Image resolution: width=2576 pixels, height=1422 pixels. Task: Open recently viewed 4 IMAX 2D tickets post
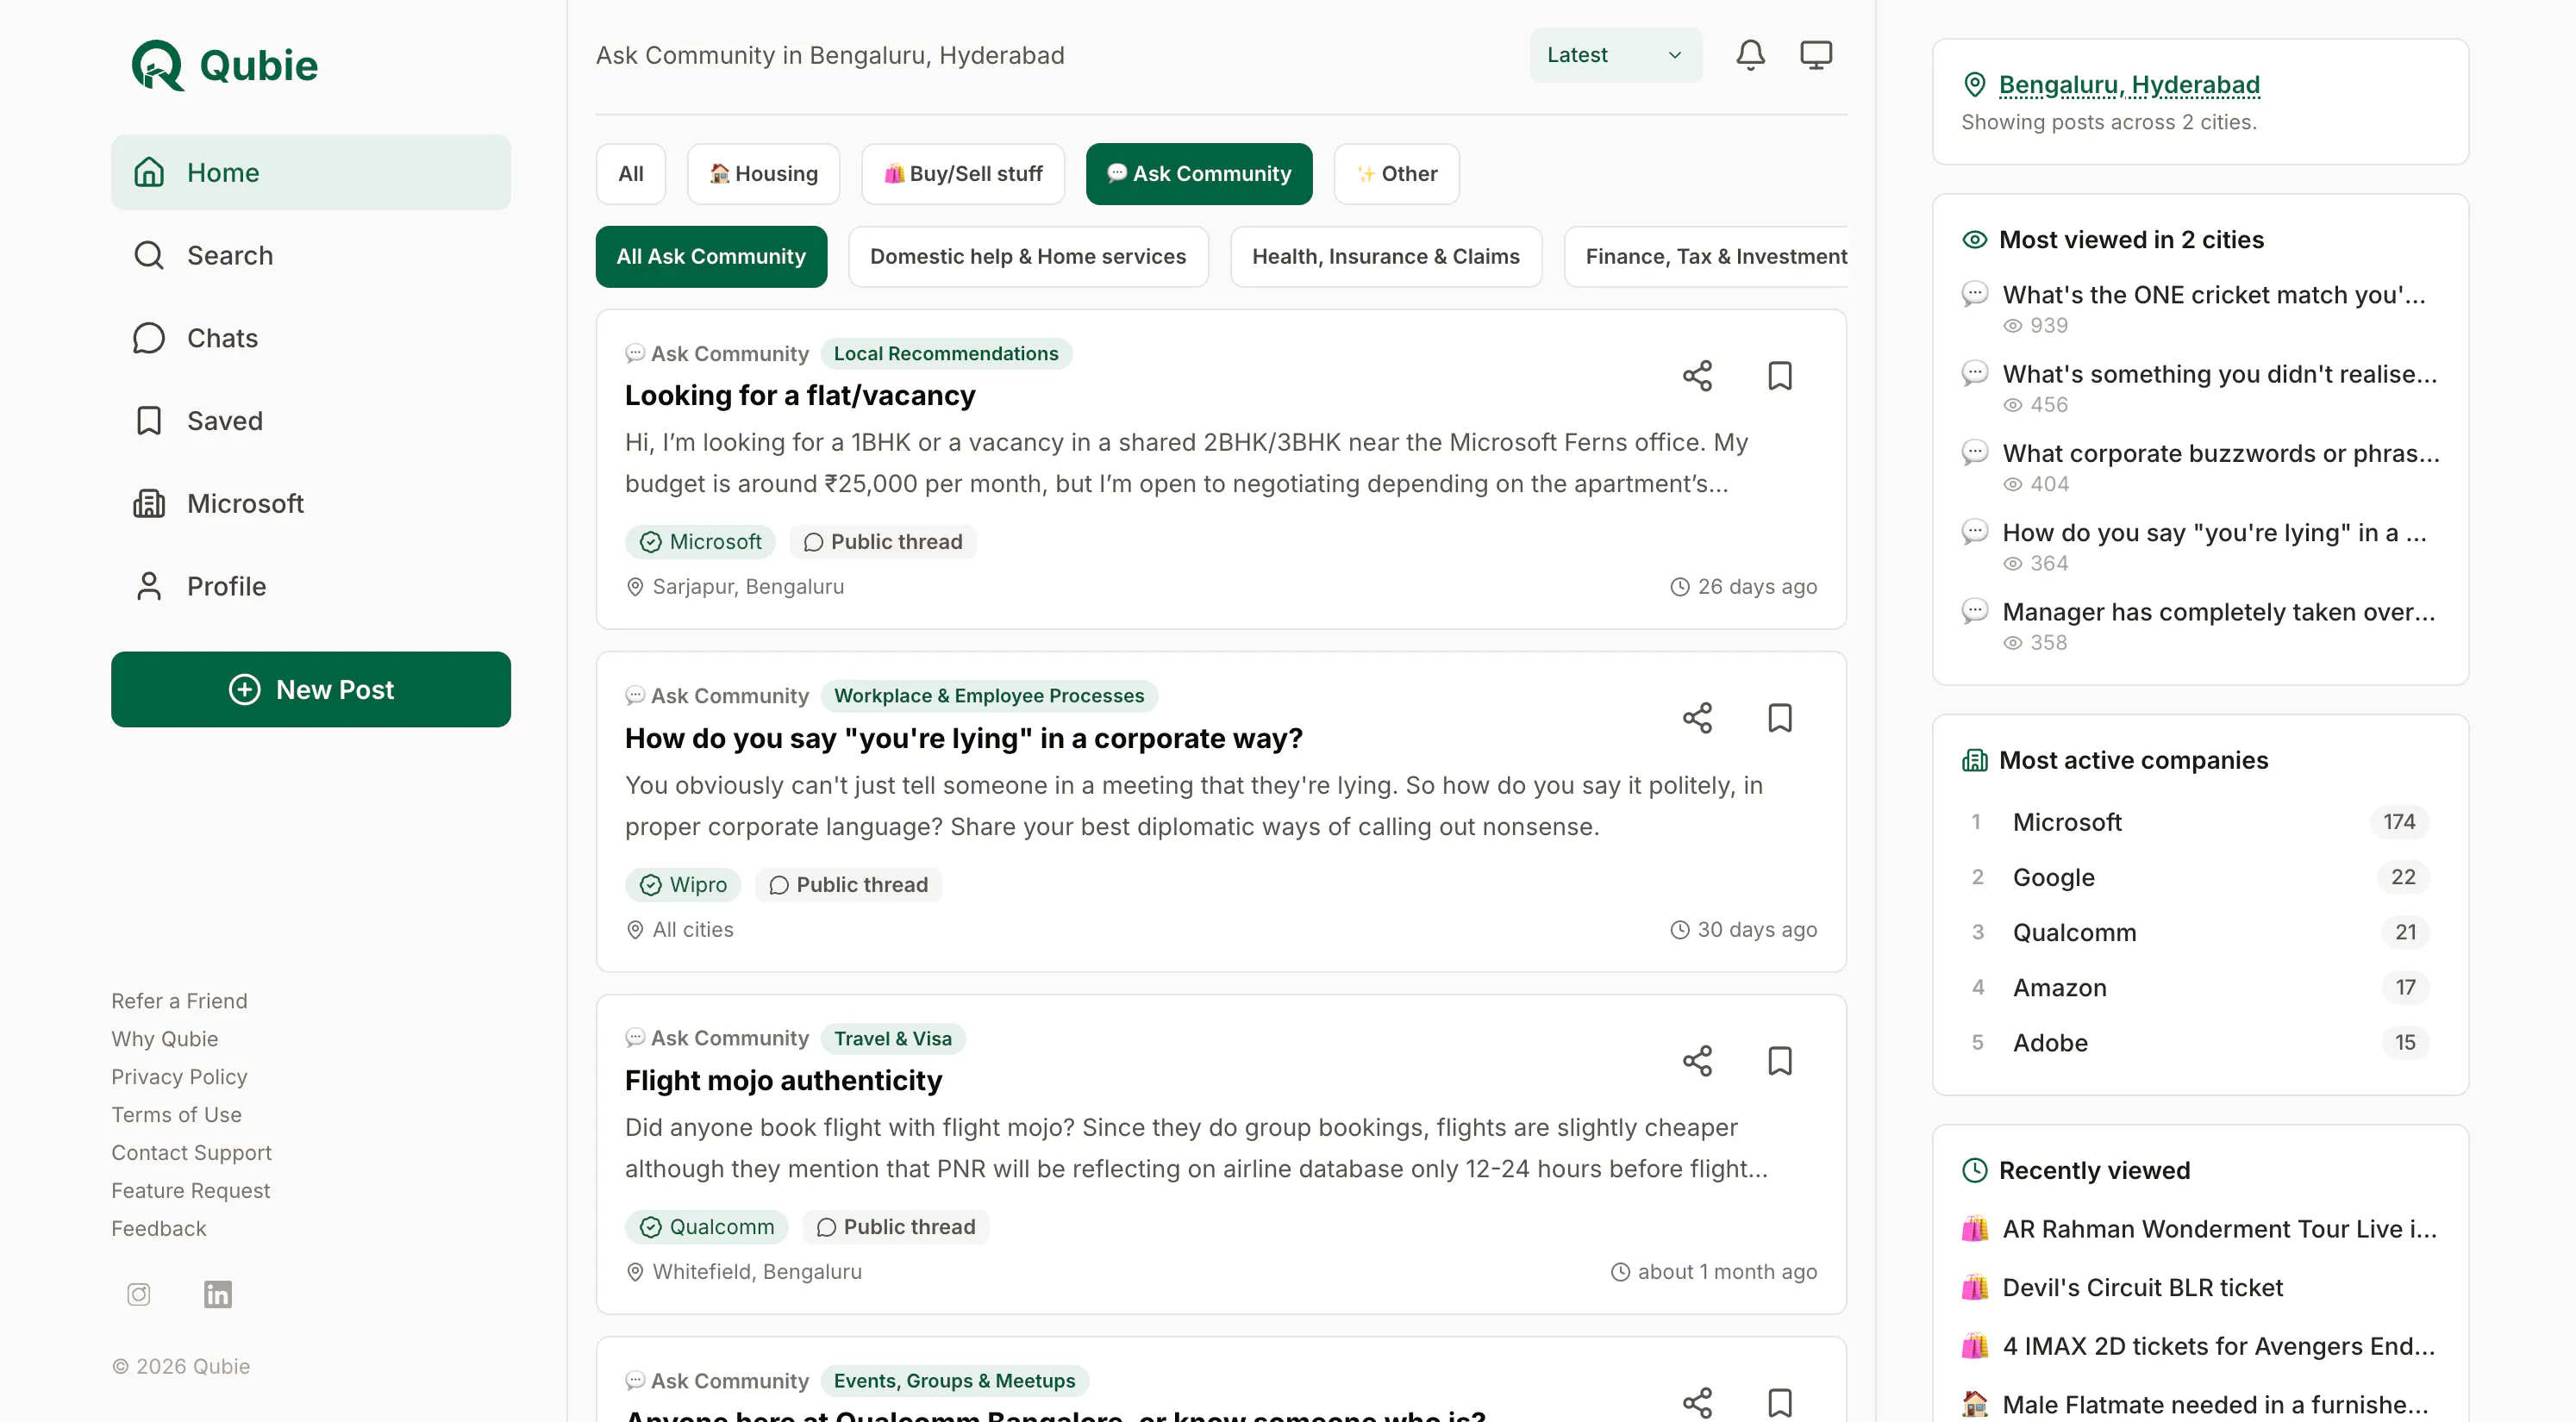pos(2200,1346)
